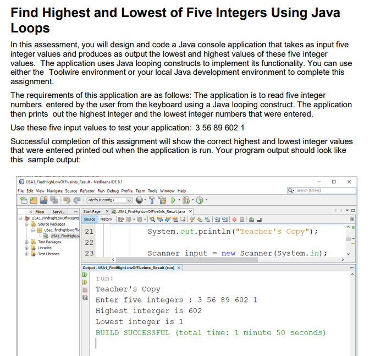The width and height of the screenshot is (386, 356).
Task: Click the Toggle Rectangular Selection icon
Action: 183,219
